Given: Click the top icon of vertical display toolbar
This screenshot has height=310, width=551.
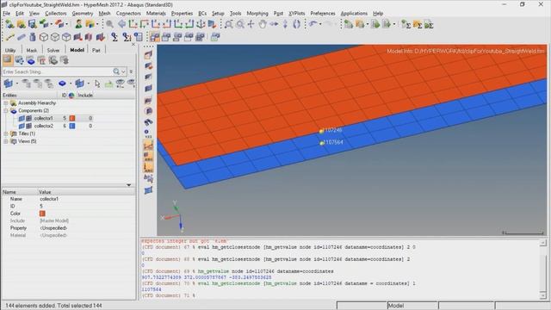Looking at the screenshot, I should [148, 55].
